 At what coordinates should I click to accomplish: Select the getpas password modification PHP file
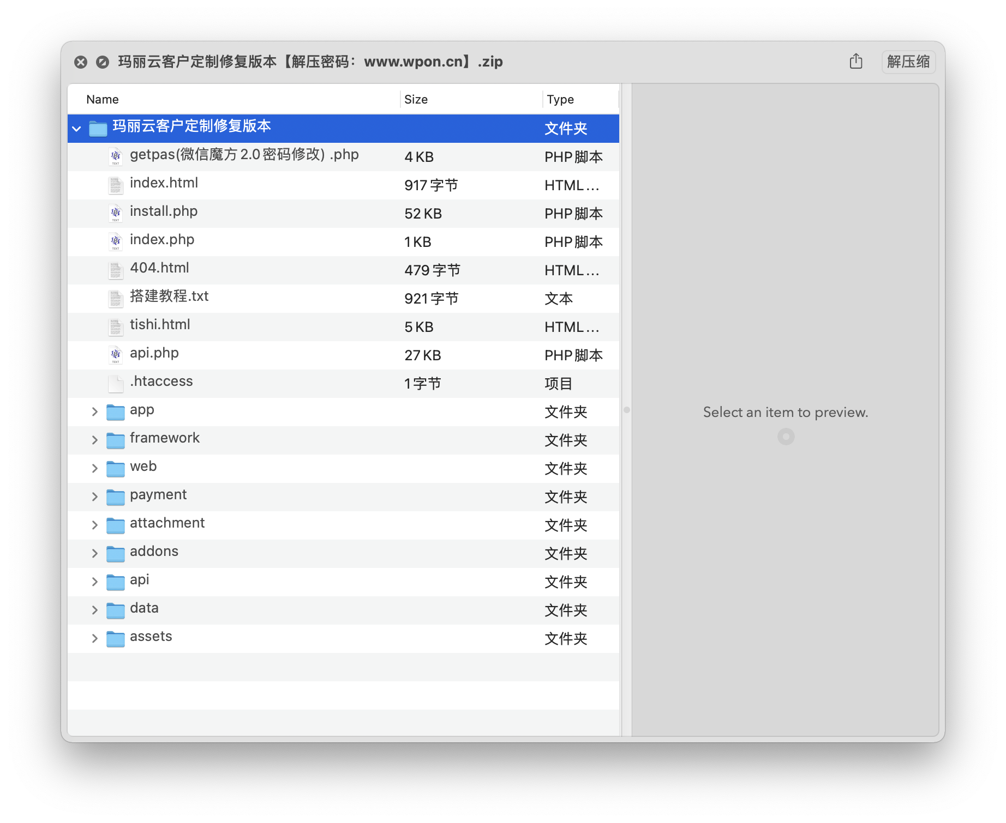(x=244, y=155)
